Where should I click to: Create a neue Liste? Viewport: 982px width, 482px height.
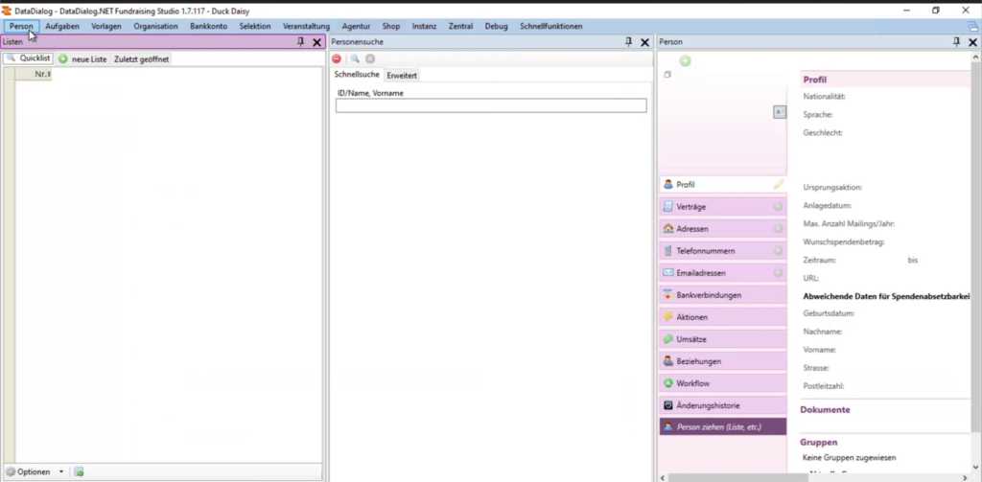tap(82, 58)
